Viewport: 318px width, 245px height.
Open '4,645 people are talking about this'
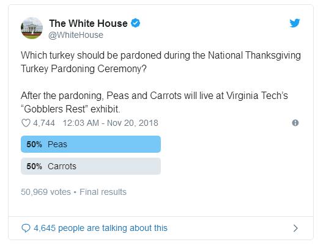tap(100, 228)
